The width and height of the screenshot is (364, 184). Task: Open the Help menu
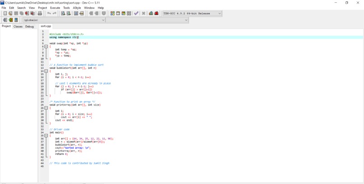coord(101,8)
